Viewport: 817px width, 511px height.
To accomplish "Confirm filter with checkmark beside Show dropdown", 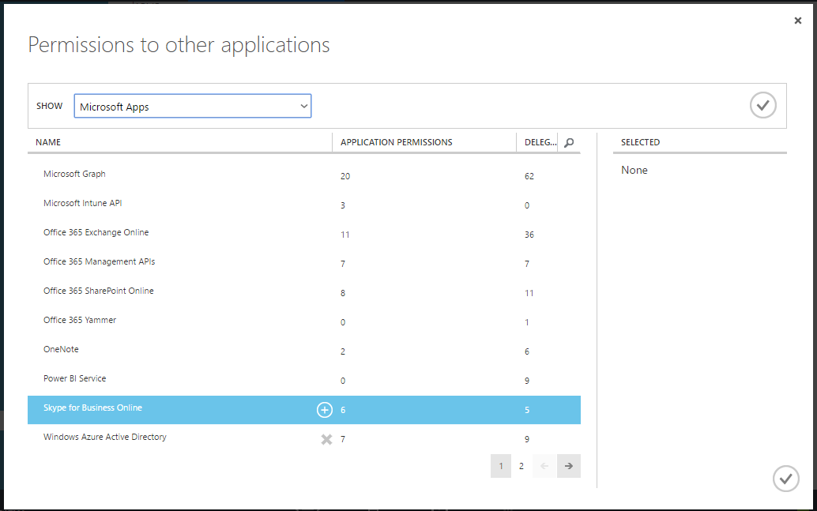I will pyautogui.click(x=762, y=105).
